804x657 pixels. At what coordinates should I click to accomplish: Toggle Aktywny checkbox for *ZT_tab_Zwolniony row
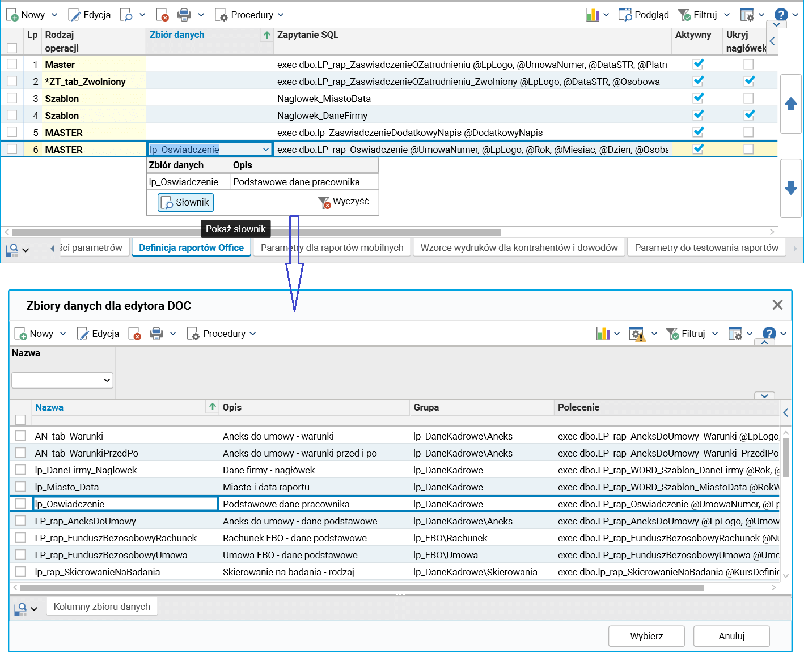click(699, 81)
